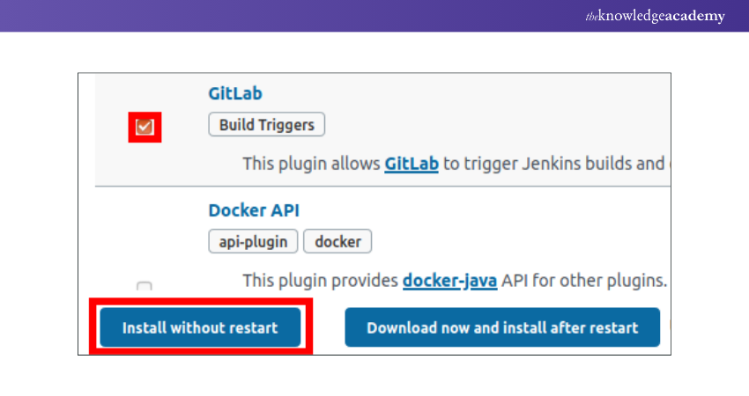Uncheck the GitLab plugin checkbox
This screenshot has height=396, width=749.
click(145, 128)
